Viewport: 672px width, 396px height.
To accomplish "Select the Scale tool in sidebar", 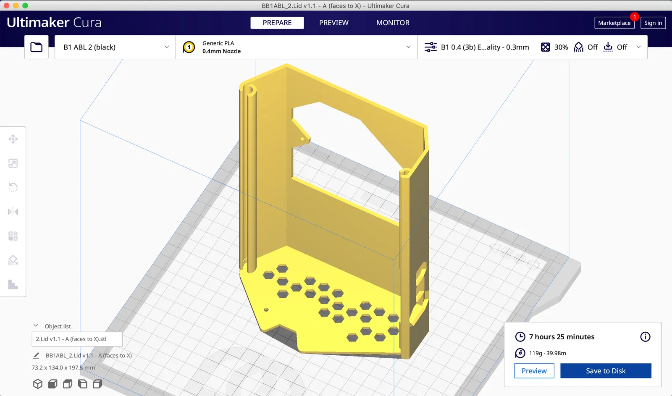I will tap(13, 163).
